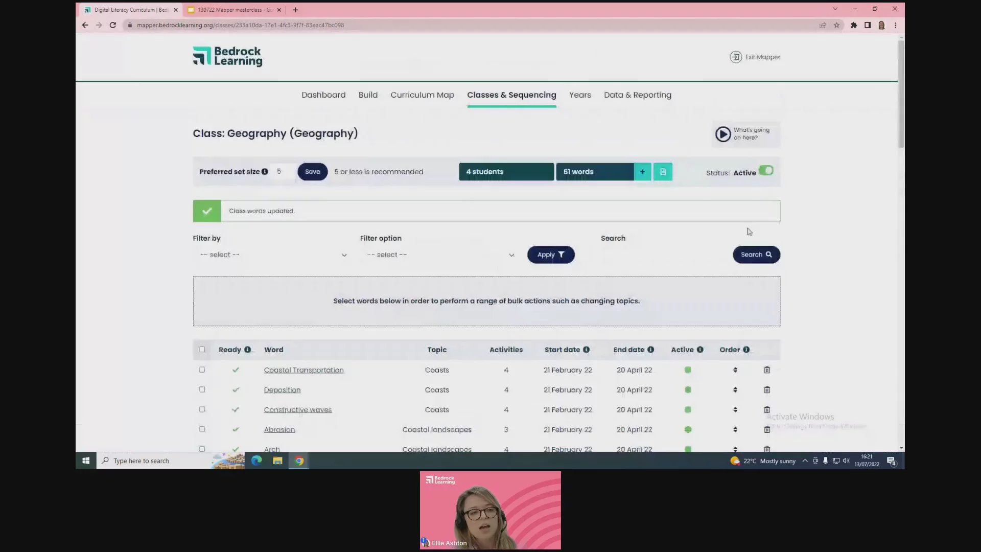The width and height of the screenshot is (981, 552).
Task: Apply the selected filter
Action: pyautogui.click(x=551, y=255)
